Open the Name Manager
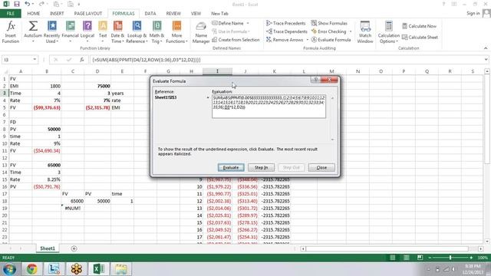491x276 pixels. coord(201,32)
